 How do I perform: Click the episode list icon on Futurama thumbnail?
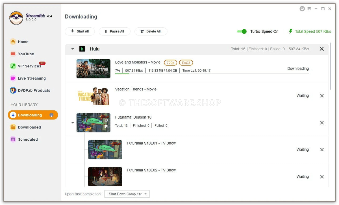[x=106, y=127]
